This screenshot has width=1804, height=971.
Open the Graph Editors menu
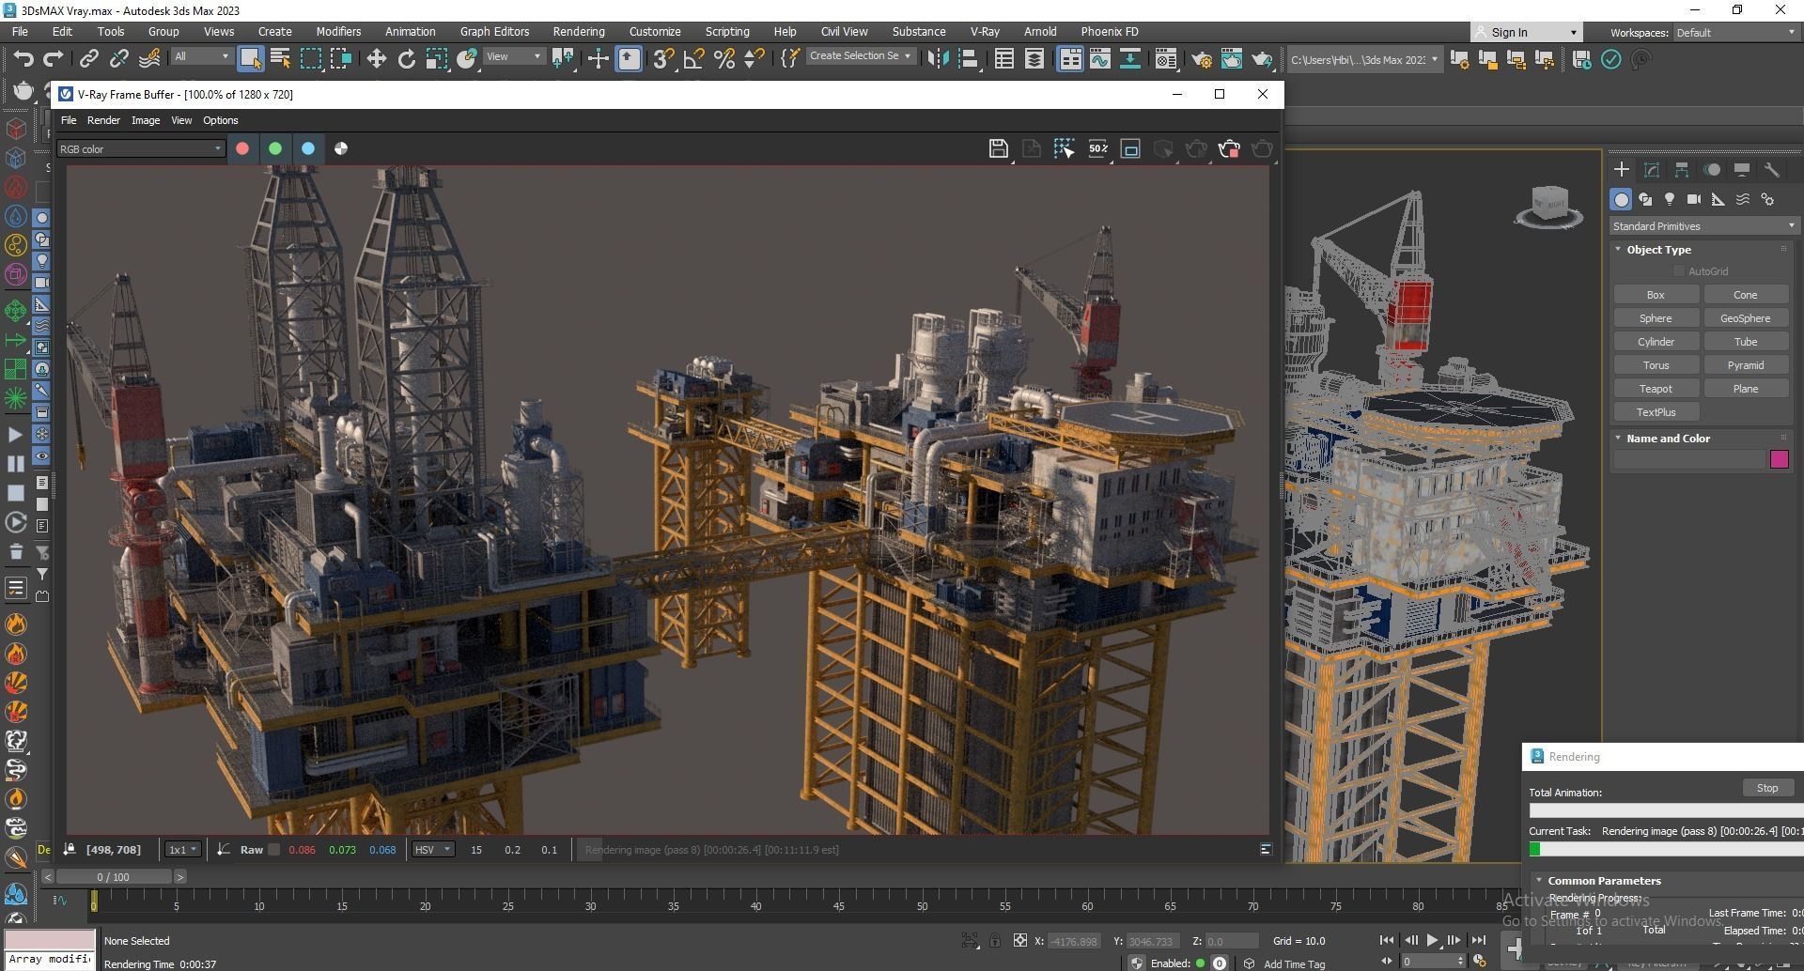coord(494,31)
